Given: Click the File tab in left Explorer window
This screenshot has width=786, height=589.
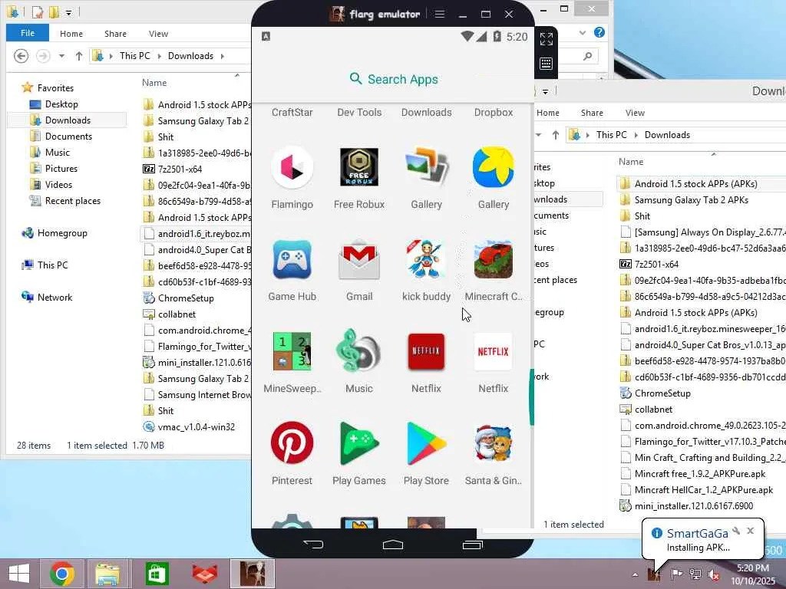Looking at the screenshot, I should 28,33.
